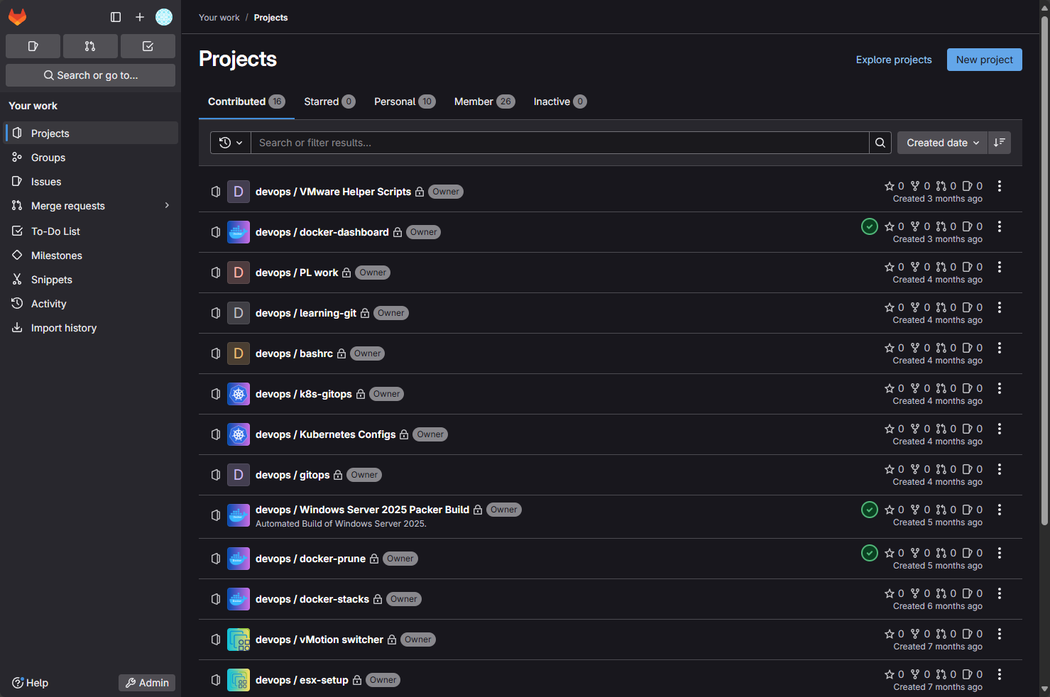Open assigned issues shortcut icon
The width and height of the screenshot is (1050, 697).
coord(33,46)
